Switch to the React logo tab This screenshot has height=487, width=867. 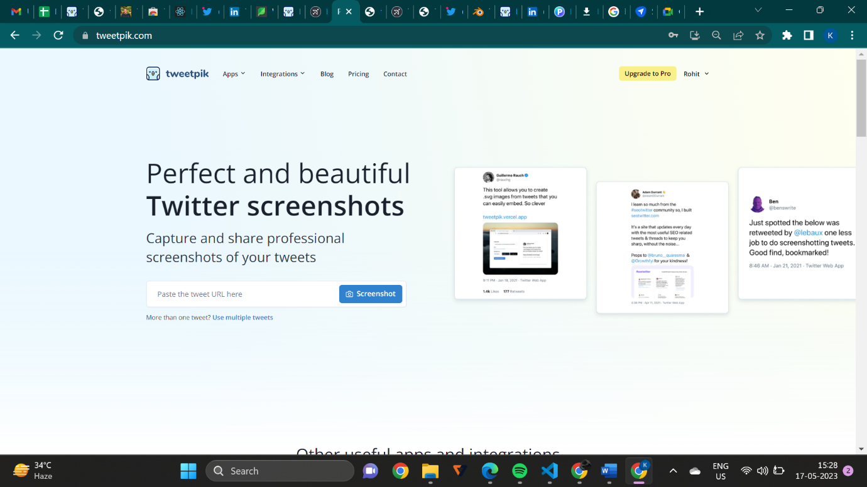tap(180, 11)
